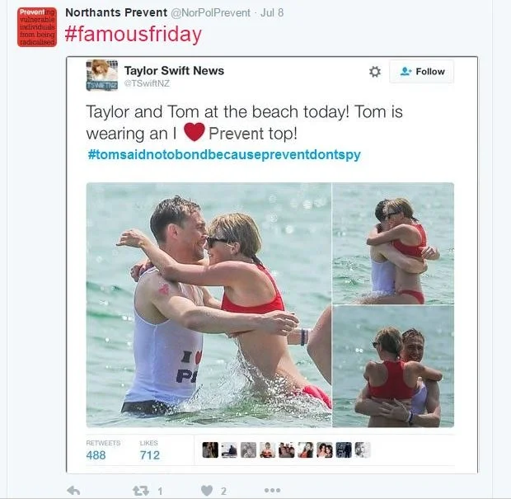Screen dimensions: 511x499
Task: Like the tweet with heart icon
Action: click(x=207, y=490)
